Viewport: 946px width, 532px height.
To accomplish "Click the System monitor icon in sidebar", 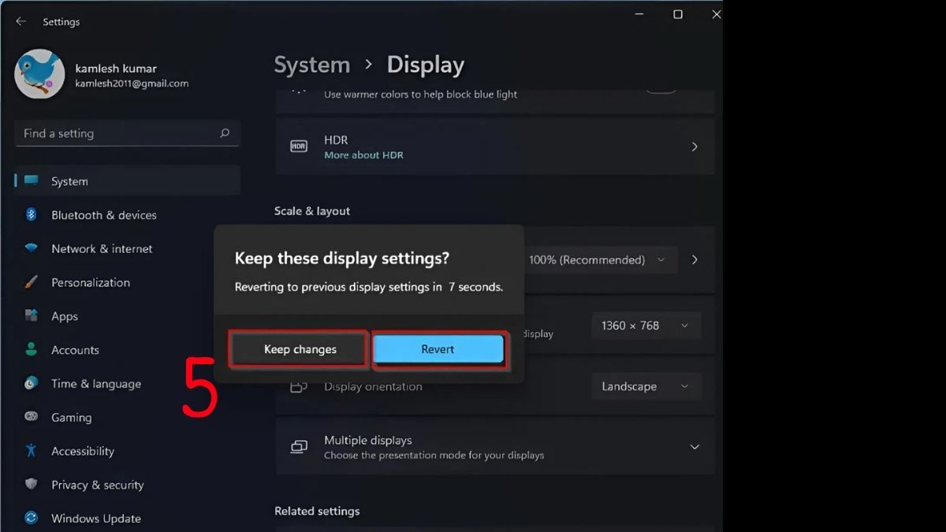I will [31, 180].
